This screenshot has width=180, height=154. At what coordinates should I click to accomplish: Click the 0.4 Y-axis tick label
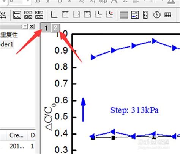click(61, 133)
